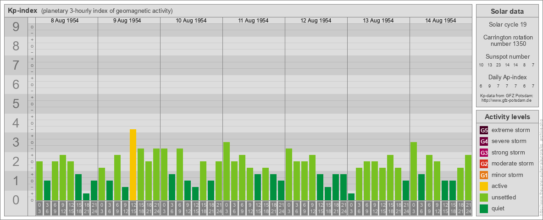The image size is (543, 220).
Task: Select the 8 Aug 1954 date header
Action: (x=66, y=21)
